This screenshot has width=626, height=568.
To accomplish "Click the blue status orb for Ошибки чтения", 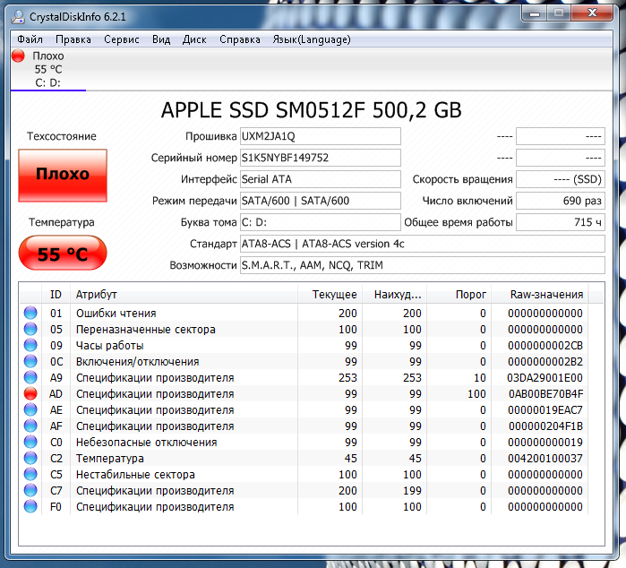I will pyautogui.click(x=30, y=314).
